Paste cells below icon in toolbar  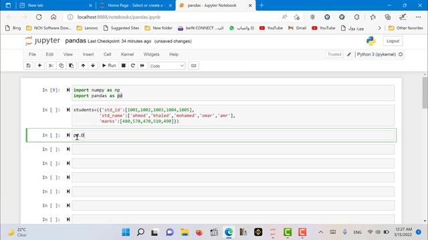click(x=72, y=65)
